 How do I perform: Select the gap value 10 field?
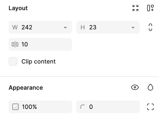point(40,44)
